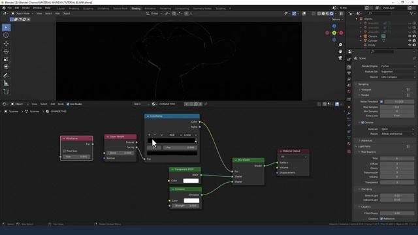Collapse the Sampling section
This screenshot has height=235, width=418.
[x=363, y=84]
